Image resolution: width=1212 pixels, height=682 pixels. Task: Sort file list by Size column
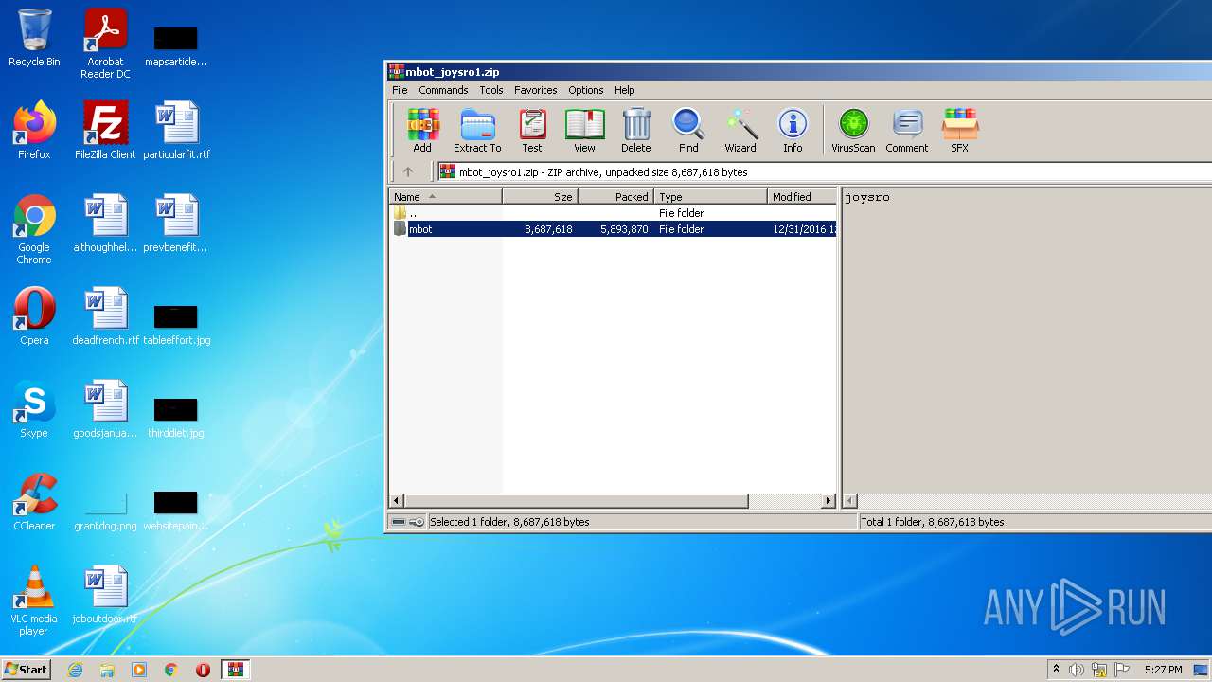[540, 197]
